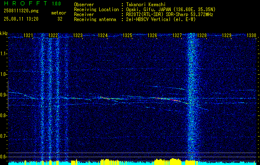Click the 0.6 kHz axis label
The width and height of the screenshot is (260, 165).
(3, 157)
